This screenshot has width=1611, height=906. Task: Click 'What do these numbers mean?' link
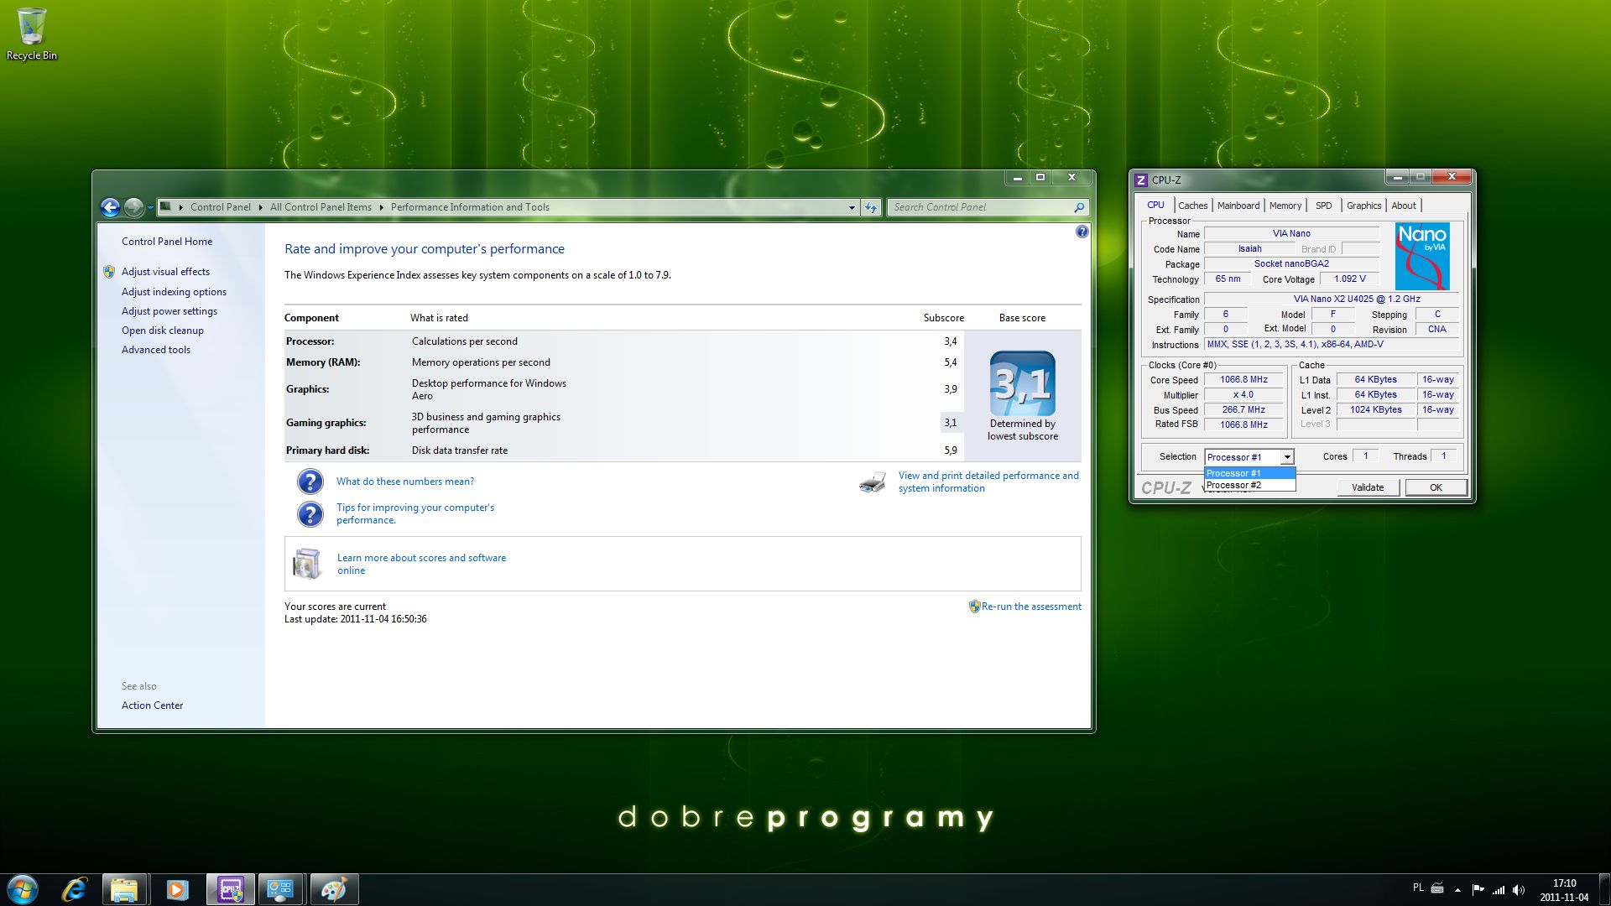[405, 482]
